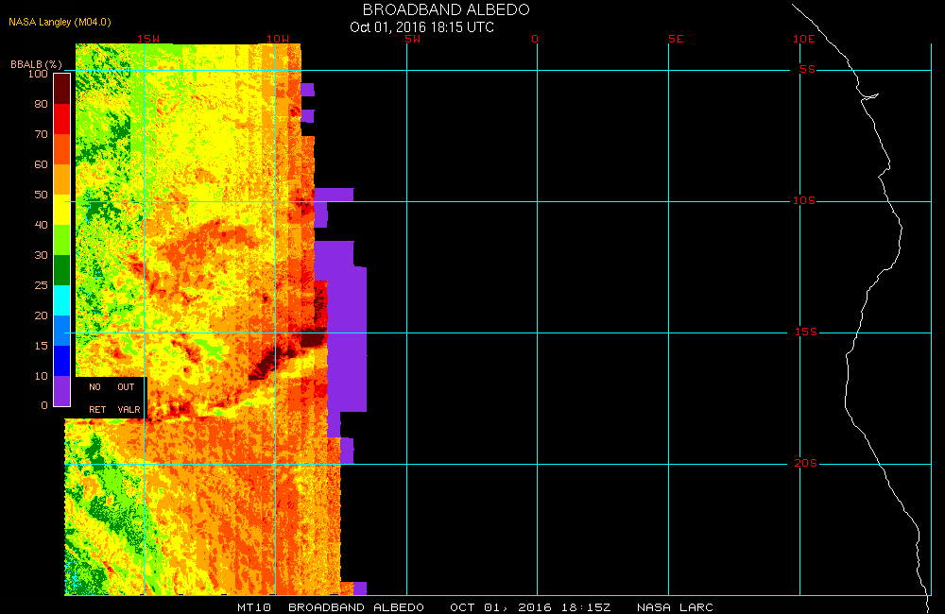
Task: Click the 10E longitude label
Action: tap(804, 39)
